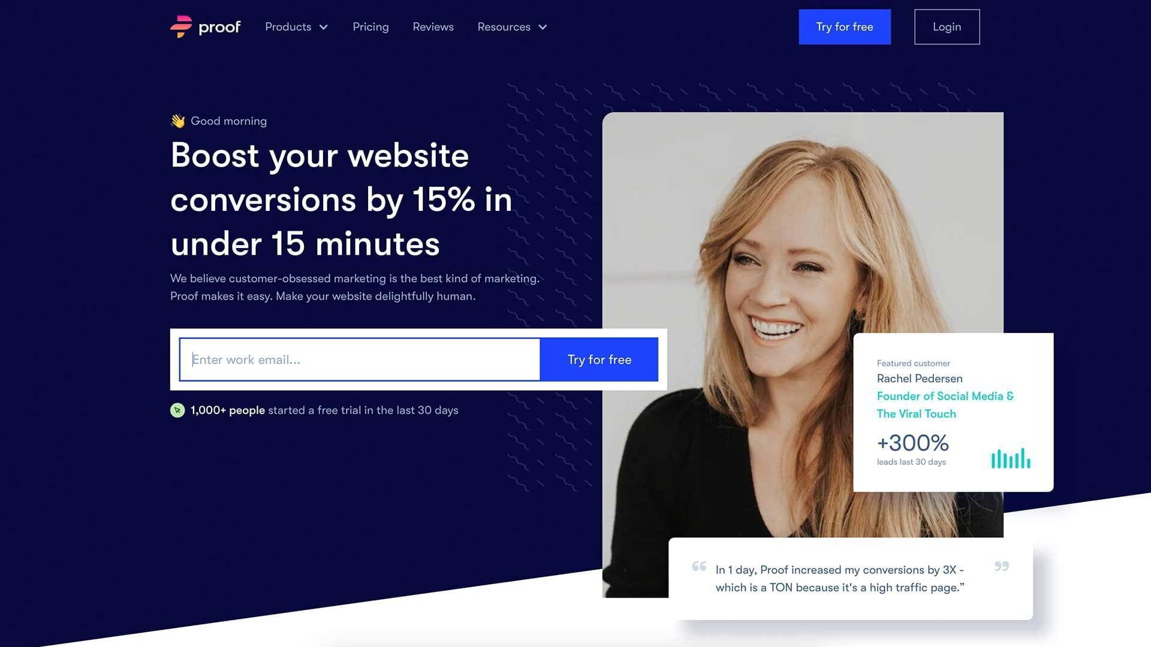Click the closing quotation mark icon on testimonial

click(x=1001, y=566)
